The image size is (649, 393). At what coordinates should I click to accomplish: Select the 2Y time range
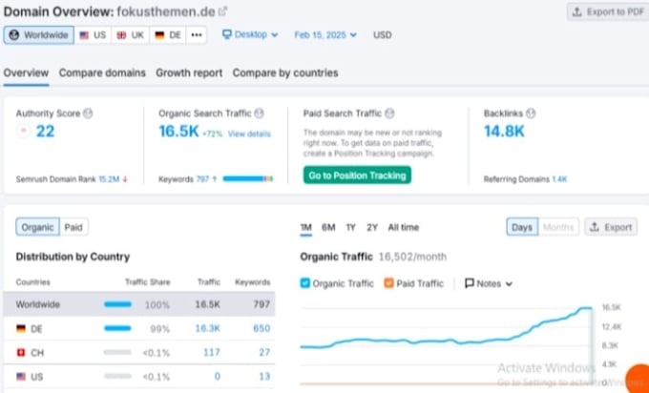pos(372,227)
